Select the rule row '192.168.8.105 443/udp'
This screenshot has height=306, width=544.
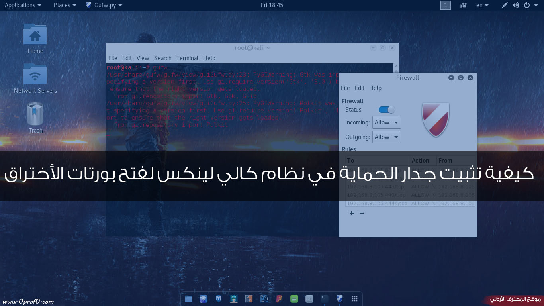(x=410, y=195)
